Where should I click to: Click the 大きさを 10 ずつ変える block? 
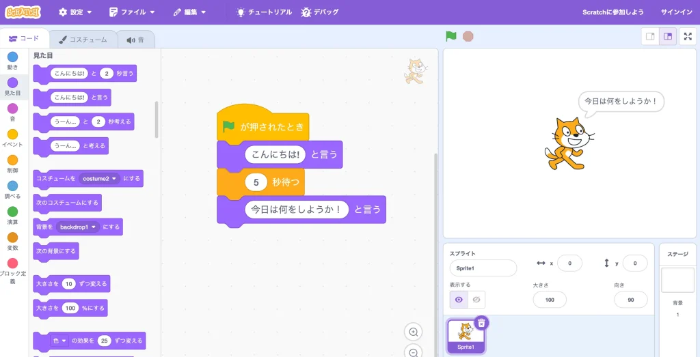(72, 284)
